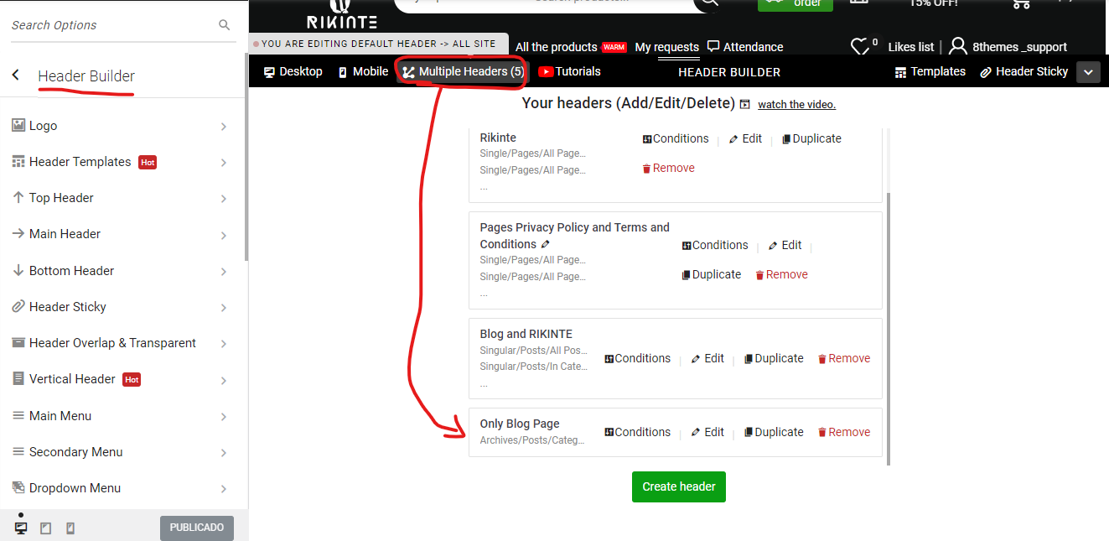This screenshot has height=541, width=1109.
Task: Open Templates in the builder toolbar
Action: pyautogui.click(x=930, y=71)
